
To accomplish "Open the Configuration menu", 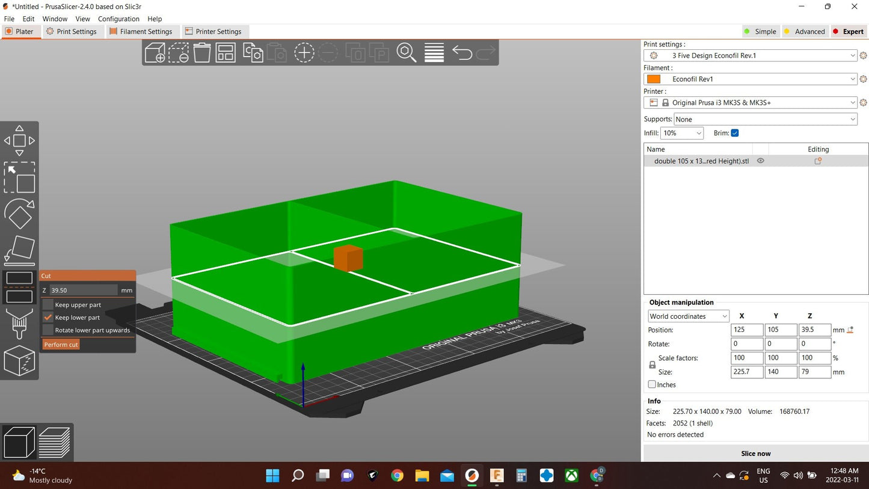I will 118,19.
